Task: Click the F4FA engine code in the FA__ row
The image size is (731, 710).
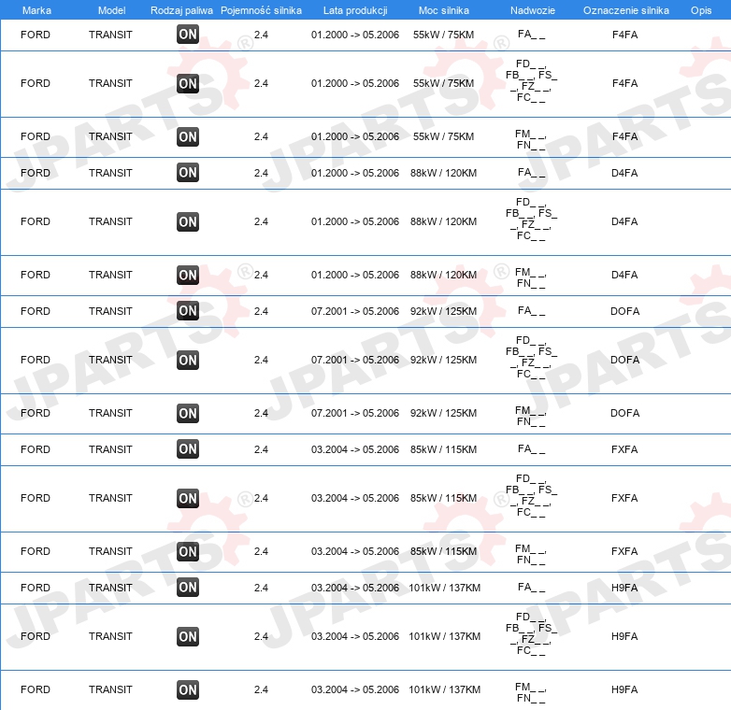Action: pos(624,35)
